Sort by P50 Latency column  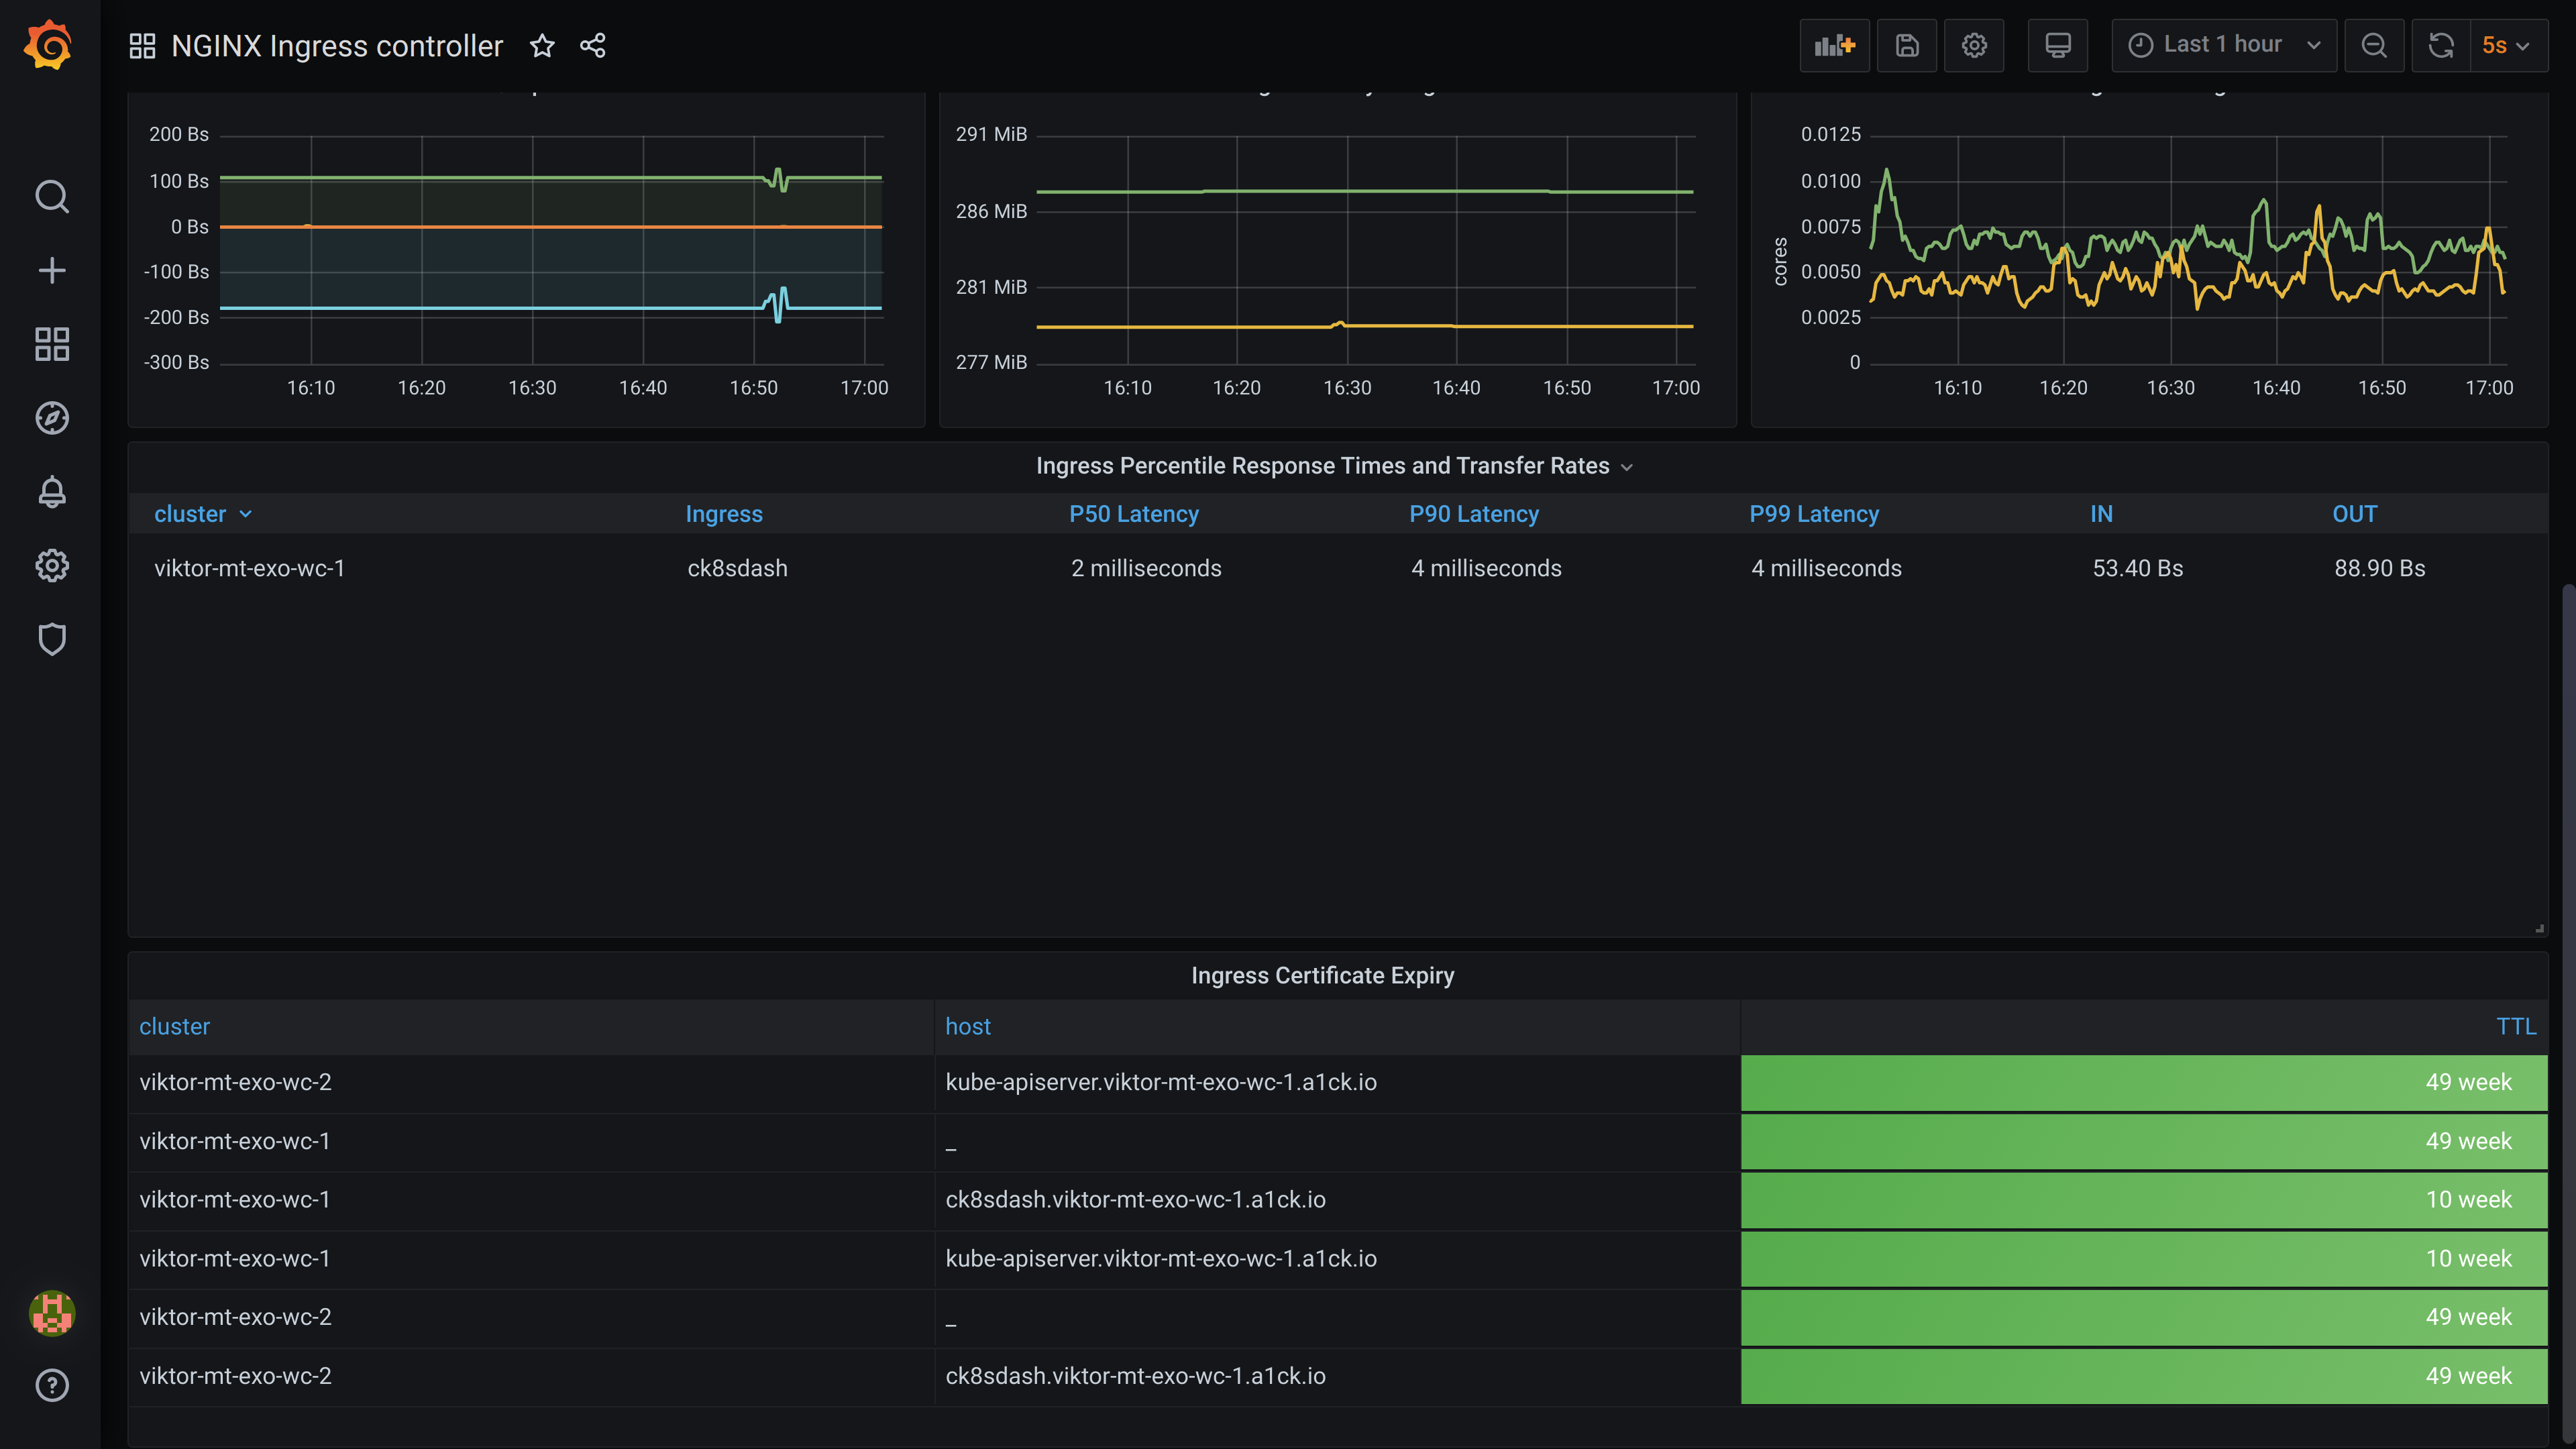click(x=1134, y=514)
